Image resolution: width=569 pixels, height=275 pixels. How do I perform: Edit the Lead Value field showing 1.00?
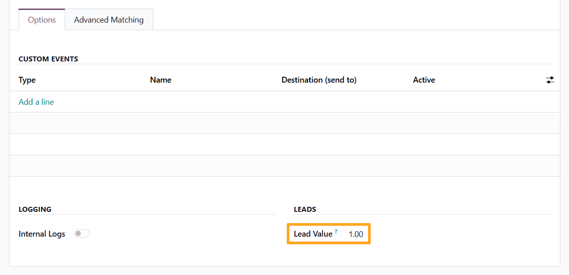356,234
